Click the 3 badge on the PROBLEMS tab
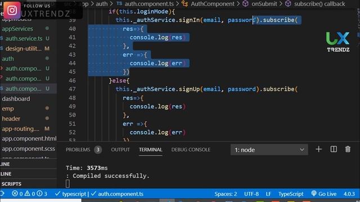The image size is (360, 202). (98, 150)
